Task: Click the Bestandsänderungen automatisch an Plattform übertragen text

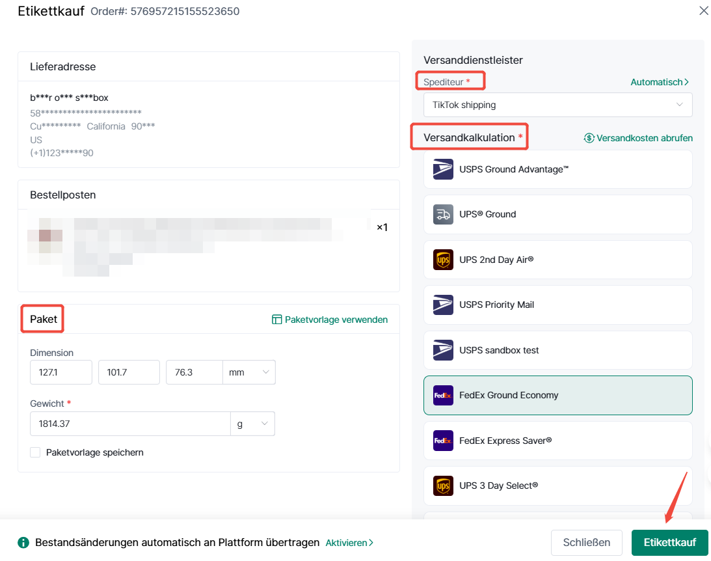Action: (x=178, y=542)
